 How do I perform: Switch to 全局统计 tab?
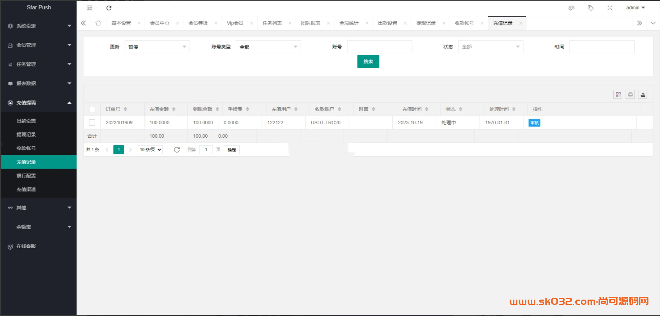tap(349, 23)
